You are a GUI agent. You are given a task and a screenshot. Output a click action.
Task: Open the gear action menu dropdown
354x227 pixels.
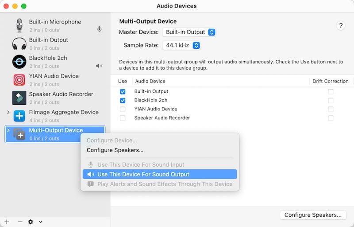(x=33, y=222)
